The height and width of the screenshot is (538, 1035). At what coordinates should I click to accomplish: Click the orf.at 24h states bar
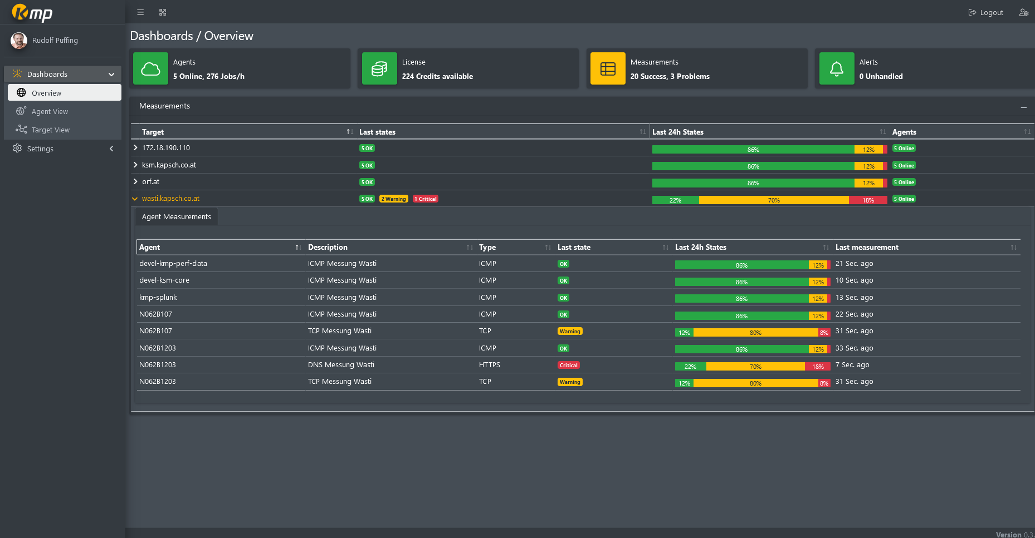coord(769,183)
